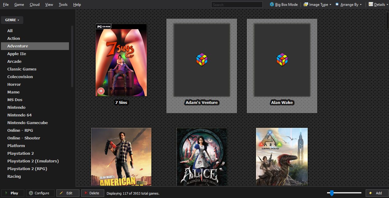Click the Arrange By icon

tap(337, 4)
